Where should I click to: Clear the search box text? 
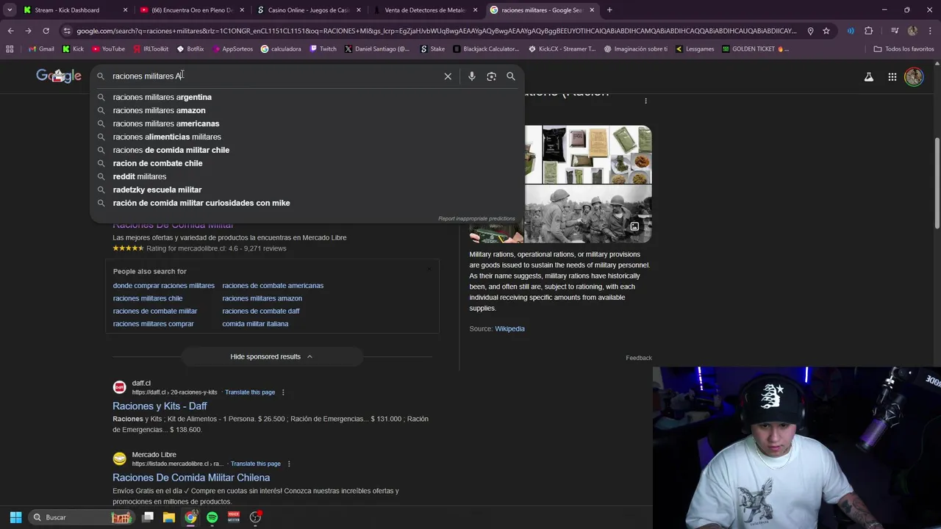point(448,76)
